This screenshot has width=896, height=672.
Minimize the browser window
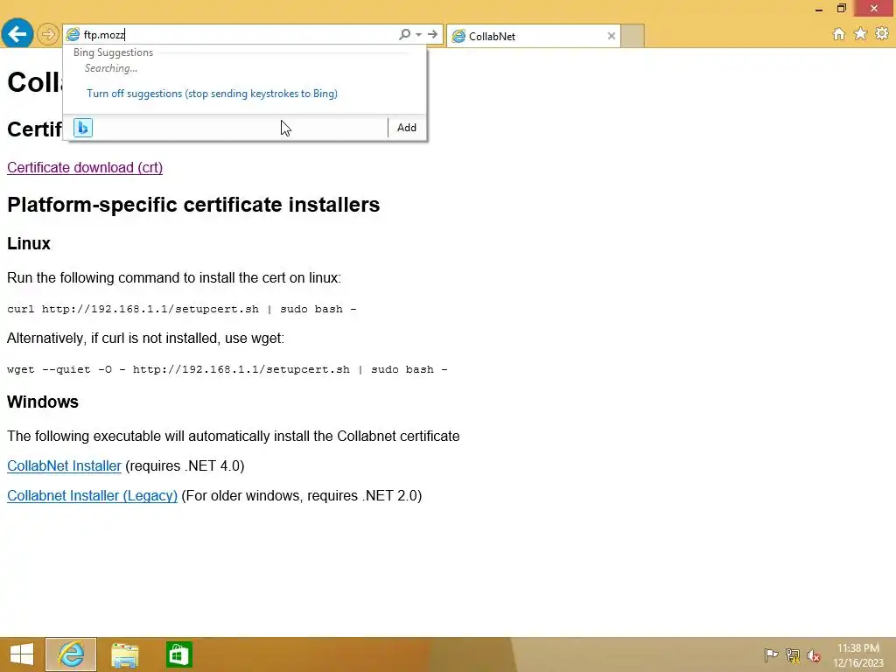pos(819,9)
